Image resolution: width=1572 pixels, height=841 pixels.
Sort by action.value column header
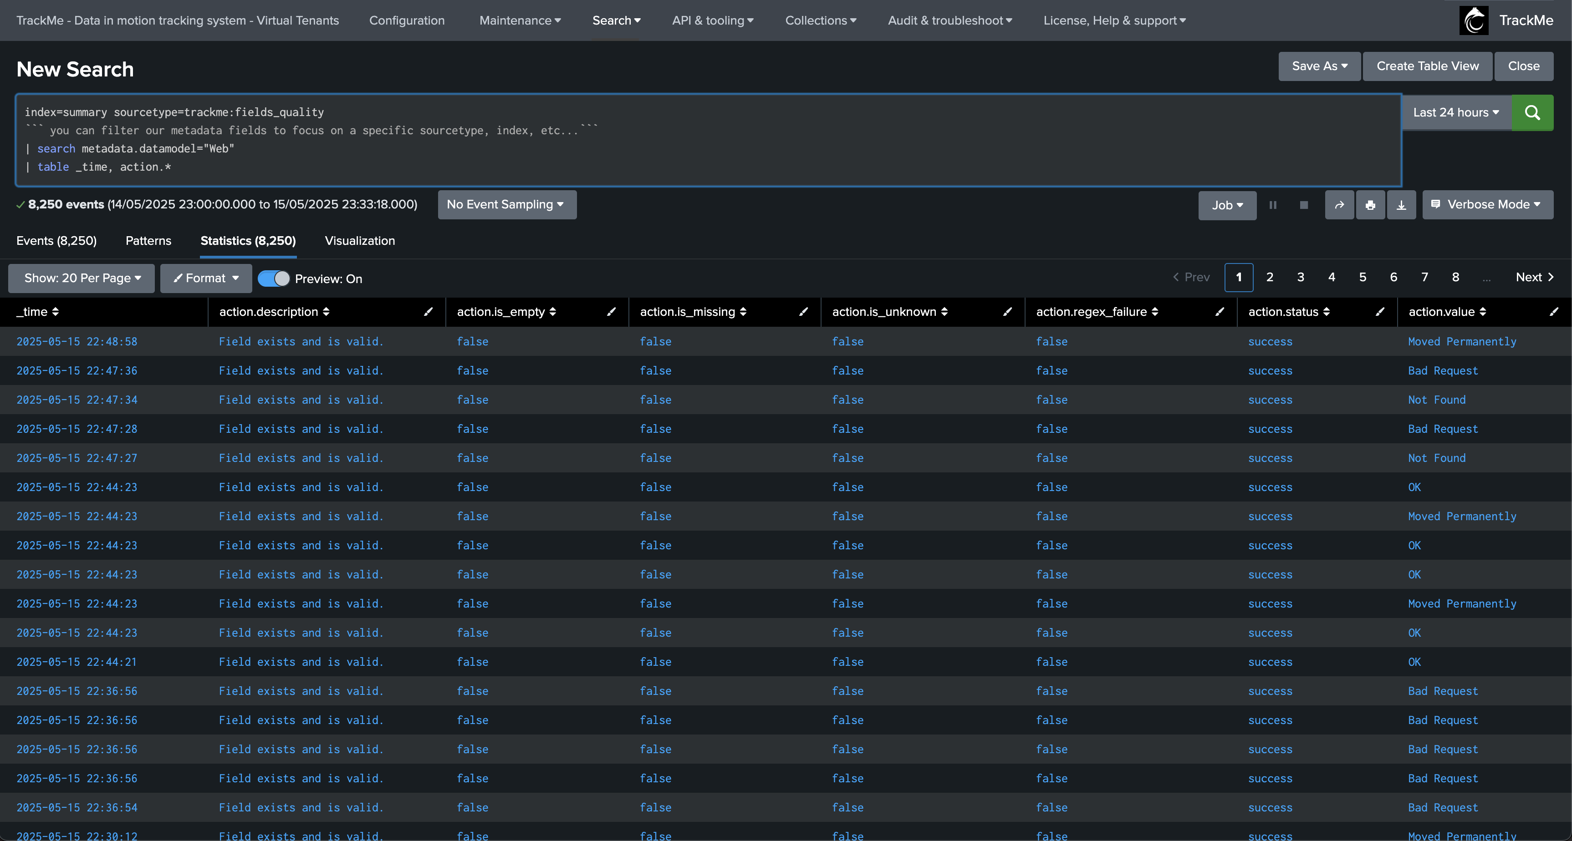pos(1447,312)
